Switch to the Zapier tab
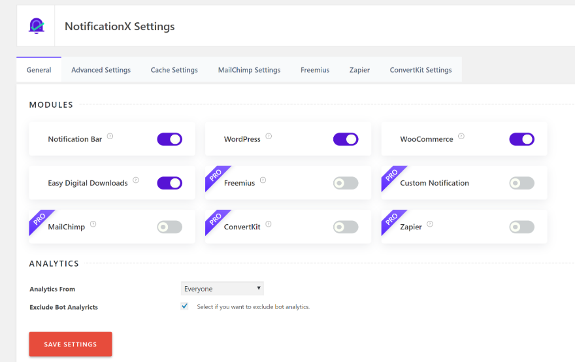575x362 pixels. [x=359, y=70]
